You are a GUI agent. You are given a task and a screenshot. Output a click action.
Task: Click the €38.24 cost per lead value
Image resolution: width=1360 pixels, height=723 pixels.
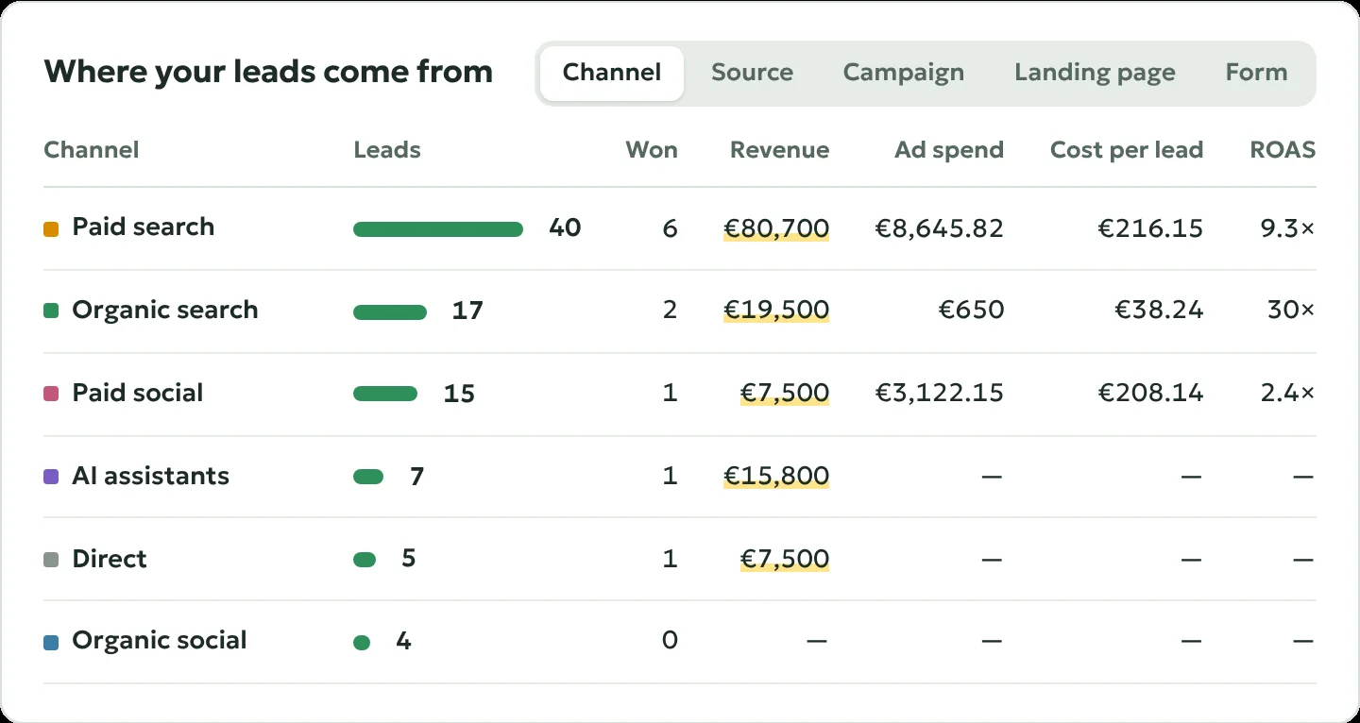1160,311
